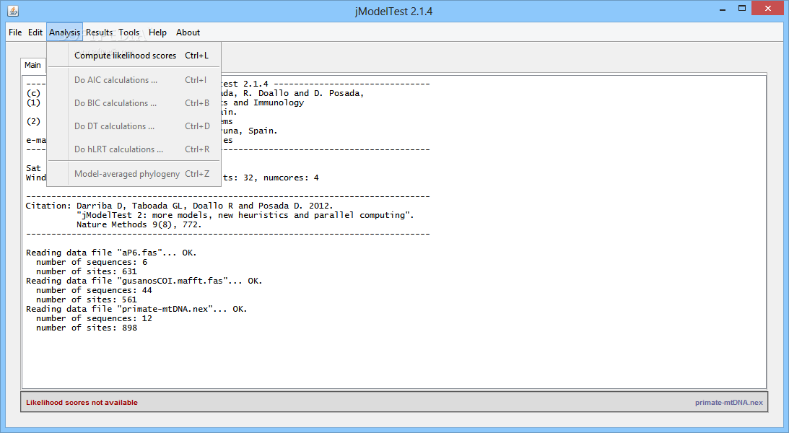This screenshot has height=433, width=789.
Task: Click the Java app icon in the title bar
Action: click(13, 11)
